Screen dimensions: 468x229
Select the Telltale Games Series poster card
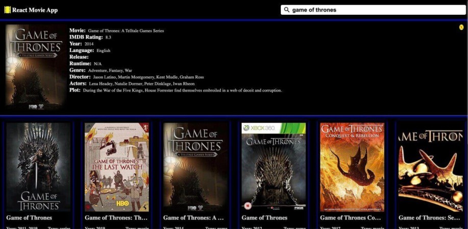pos(195,166)
